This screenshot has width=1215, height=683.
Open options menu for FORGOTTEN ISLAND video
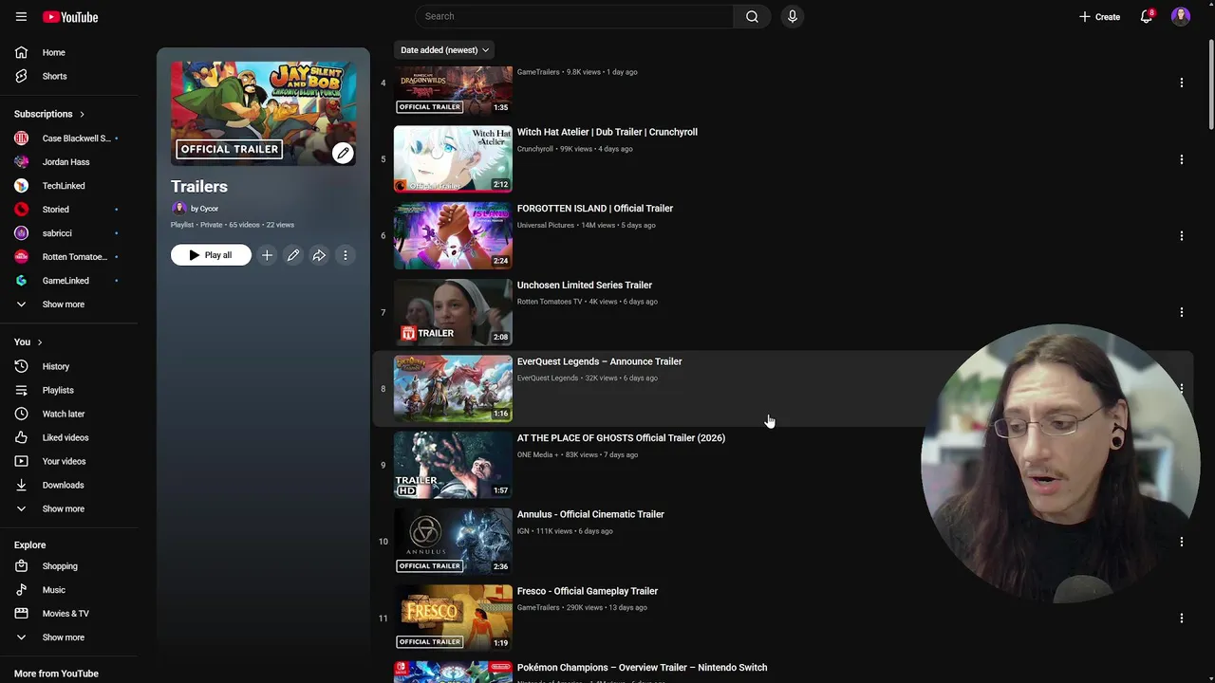1182,236
